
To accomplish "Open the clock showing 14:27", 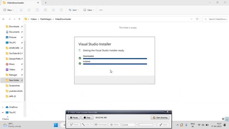I will point(216,125).
